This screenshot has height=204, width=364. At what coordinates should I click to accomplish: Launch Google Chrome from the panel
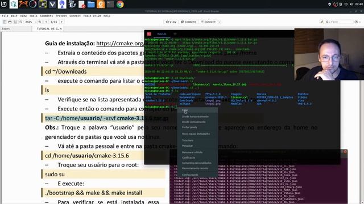coord(120,4)
